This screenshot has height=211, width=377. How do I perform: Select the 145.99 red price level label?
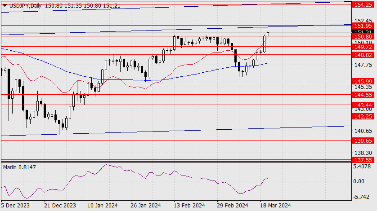[x=363, y=81]
